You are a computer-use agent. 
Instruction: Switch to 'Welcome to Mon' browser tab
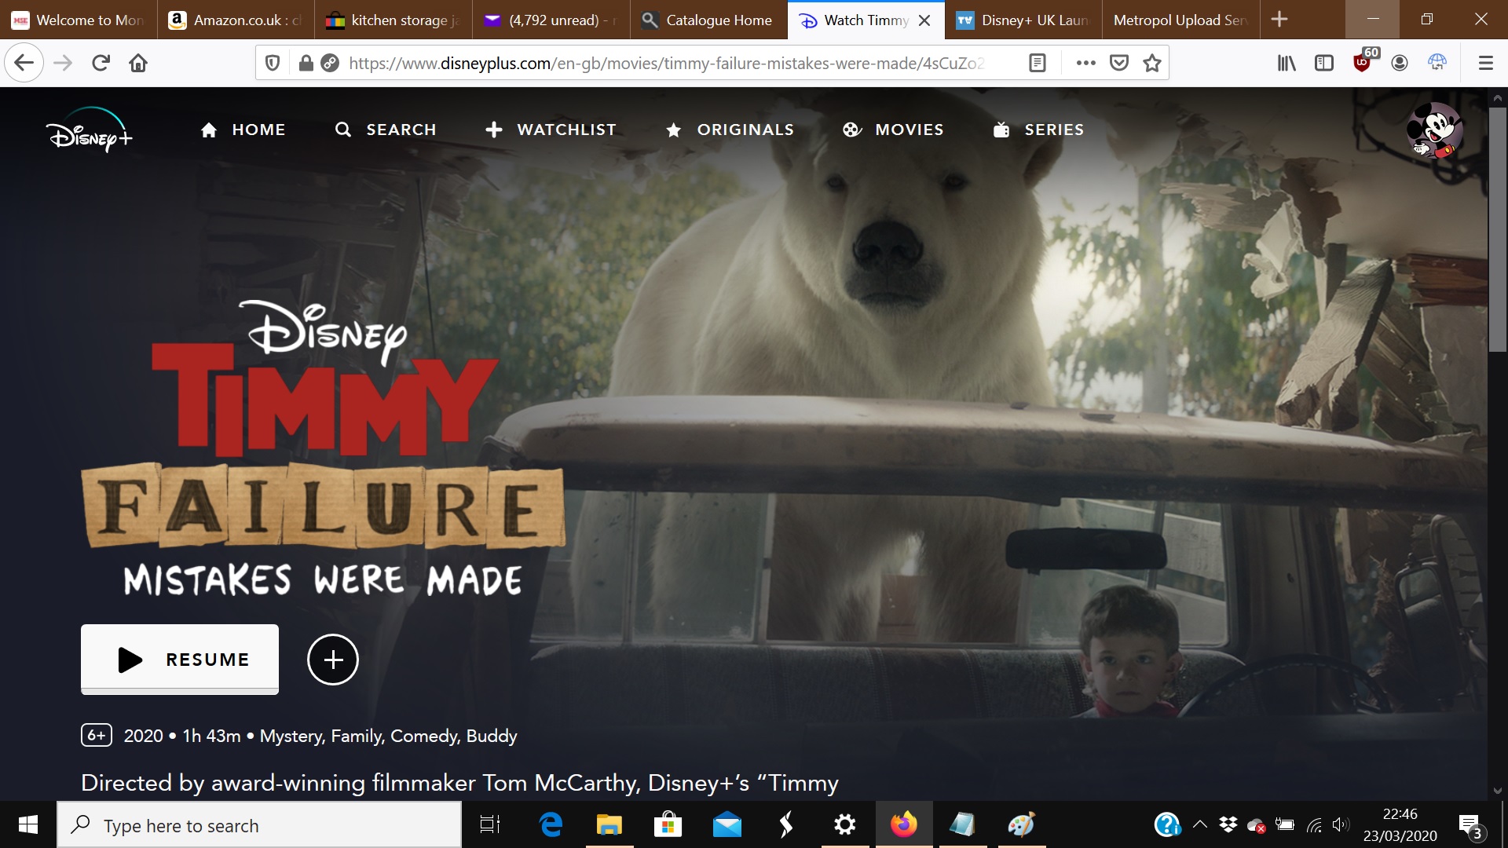pyautogui.click(x=79, y=20)
